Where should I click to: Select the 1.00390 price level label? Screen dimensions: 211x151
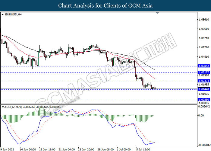pyautogui.click(x=204, y=100)
